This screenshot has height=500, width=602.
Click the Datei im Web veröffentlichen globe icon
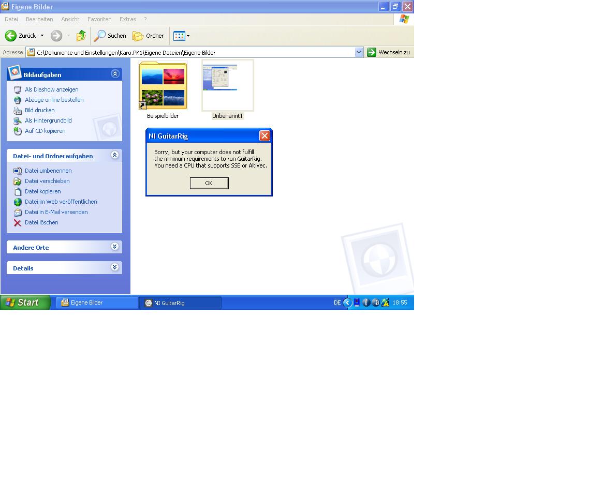(18, 202)
